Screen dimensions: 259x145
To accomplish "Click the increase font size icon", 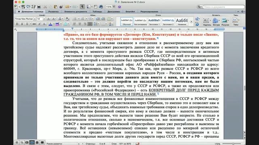I will (49, 19).
